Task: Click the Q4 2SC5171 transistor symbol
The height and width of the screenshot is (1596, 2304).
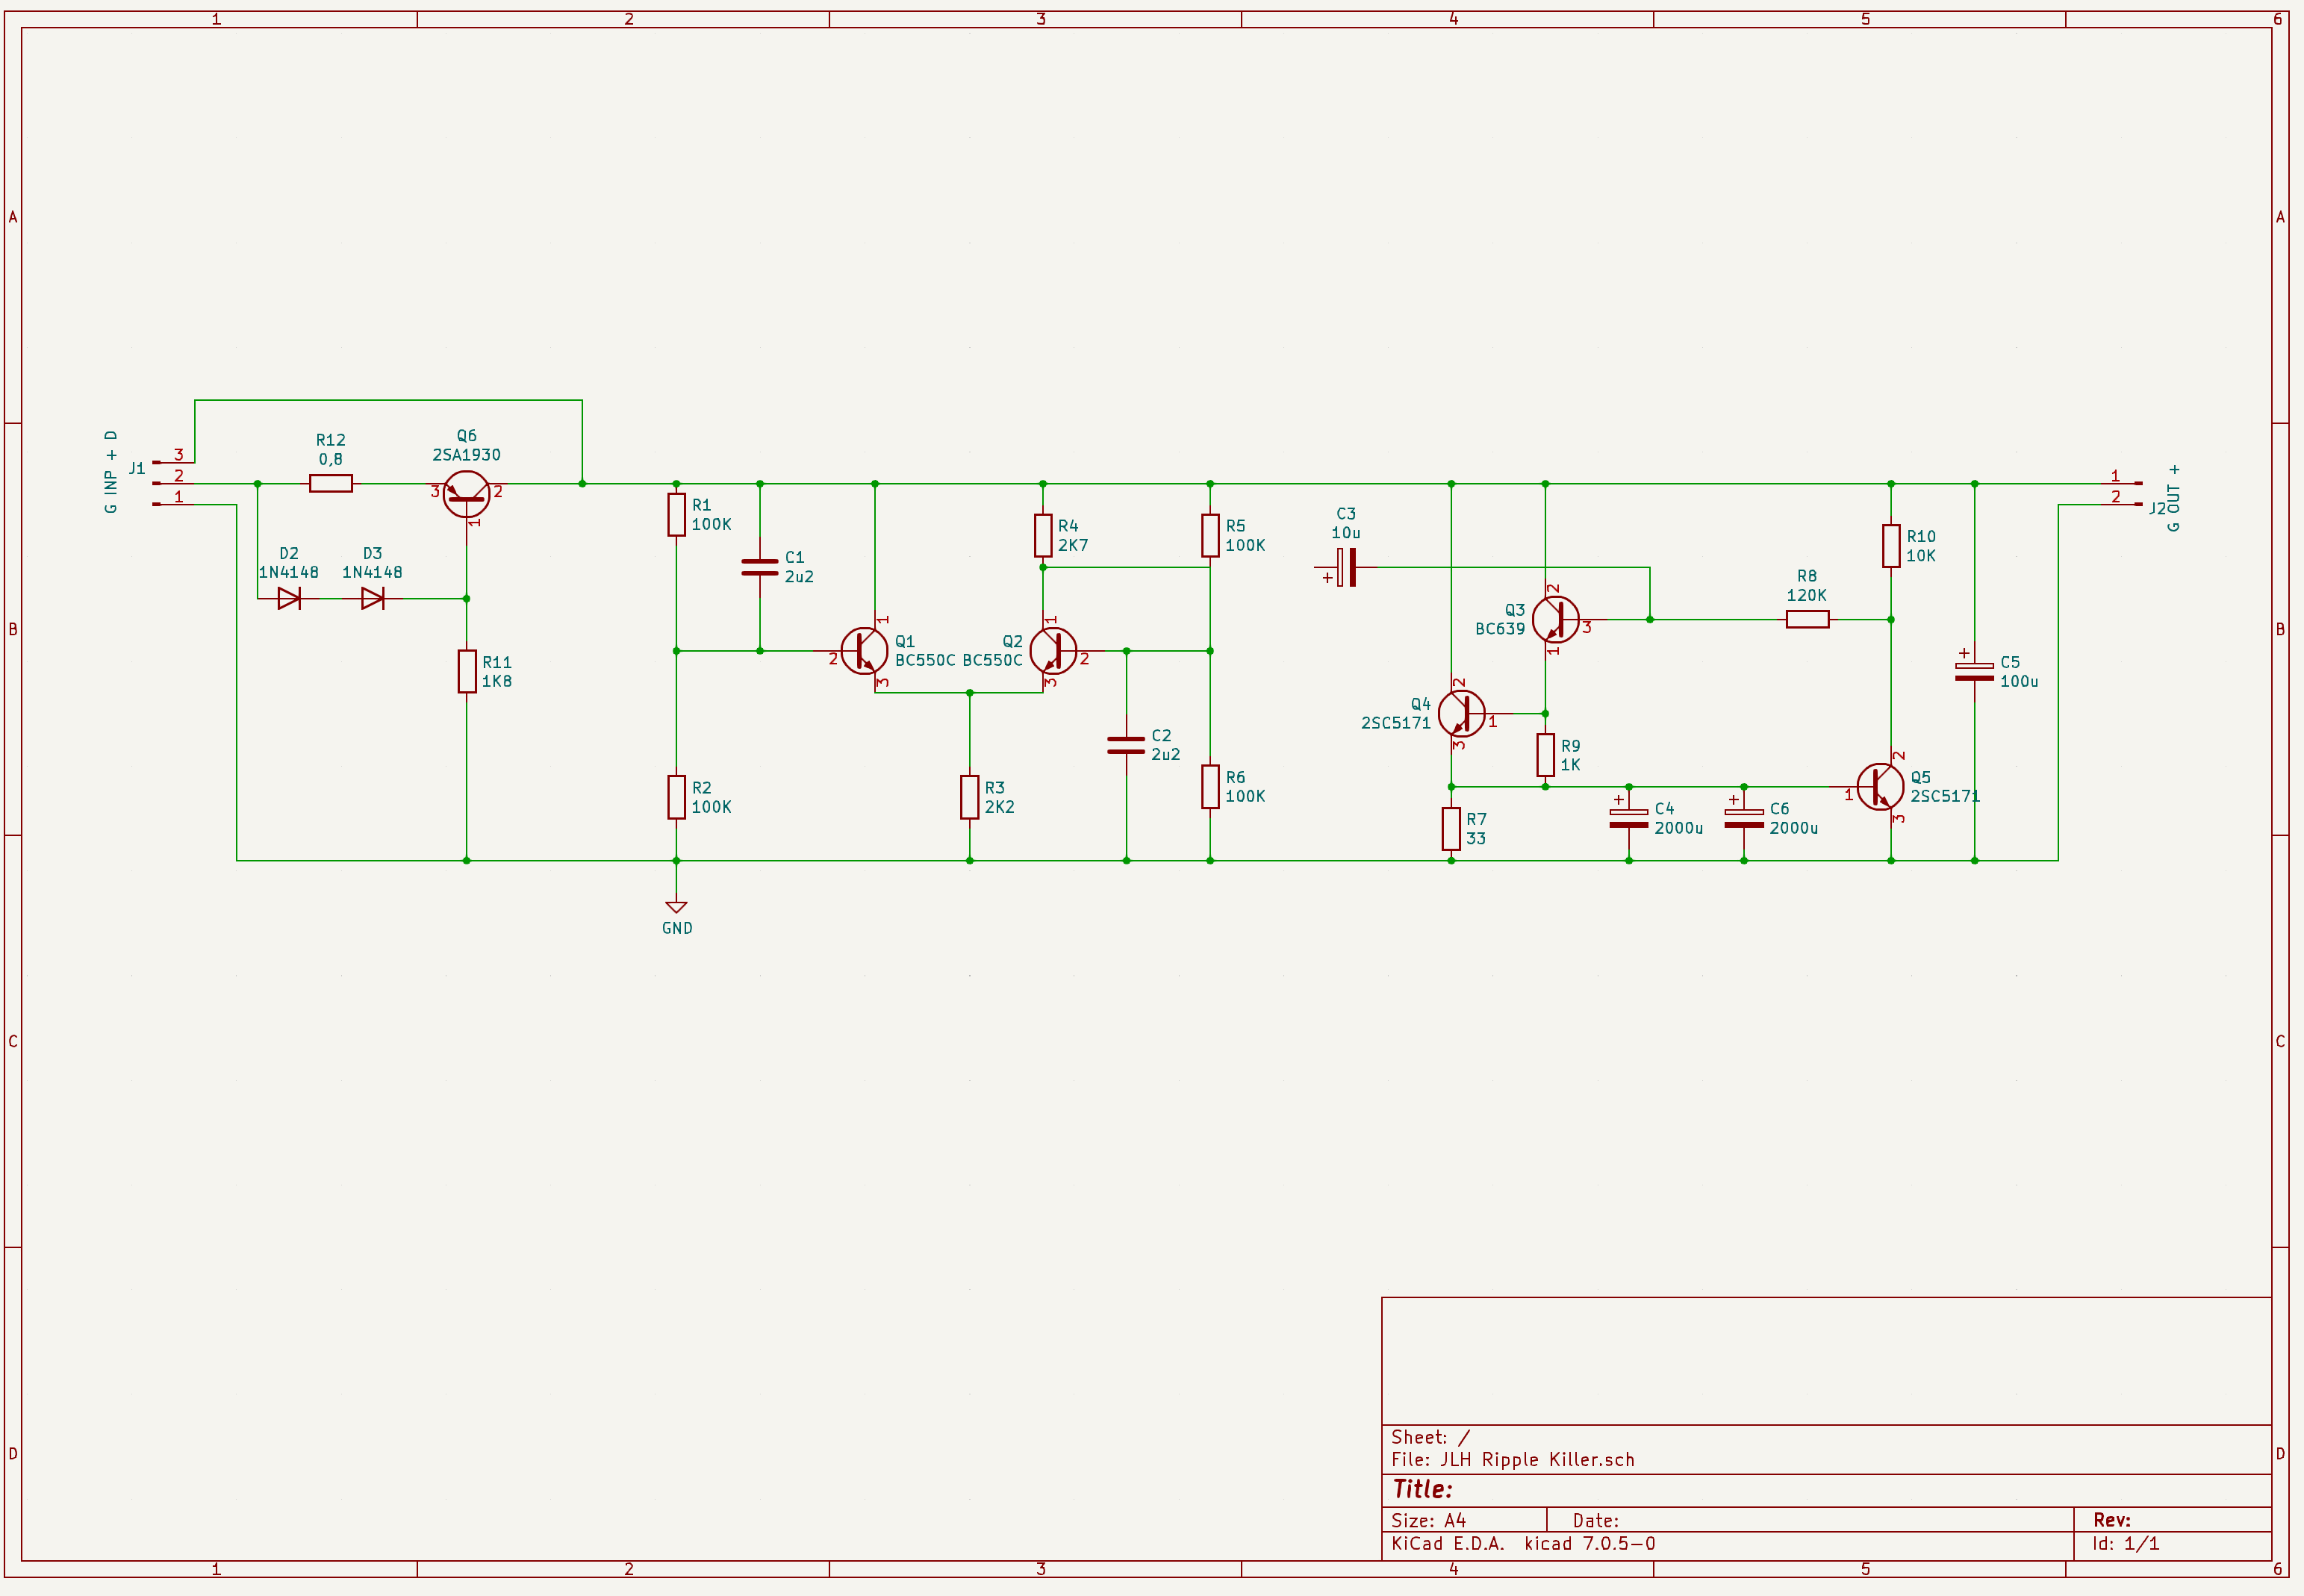Action: coord(1461,714)
